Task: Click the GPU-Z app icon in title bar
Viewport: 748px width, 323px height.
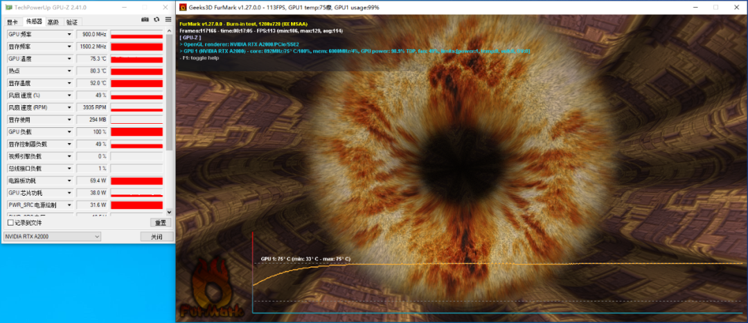Action: click(8, 7)
